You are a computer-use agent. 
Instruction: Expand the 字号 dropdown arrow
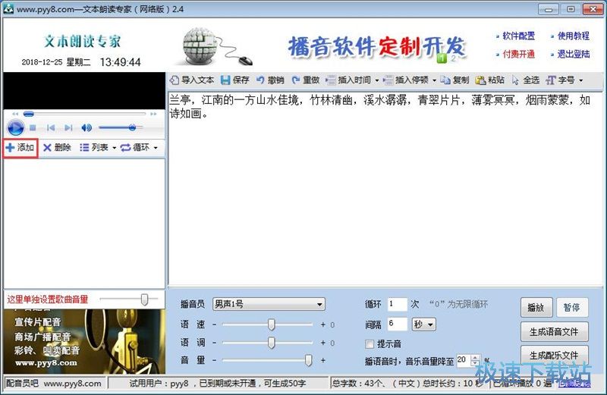580,80
